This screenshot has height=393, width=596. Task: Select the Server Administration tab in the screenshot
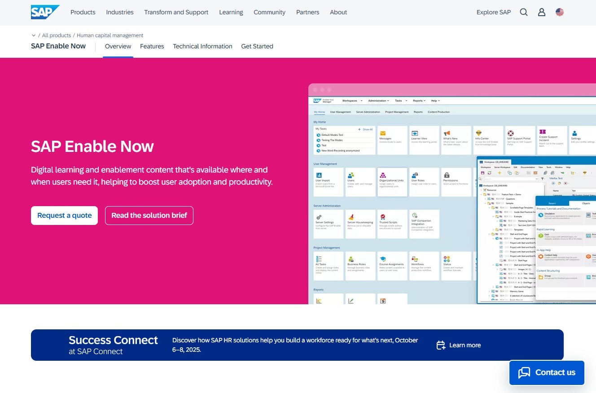368,112
